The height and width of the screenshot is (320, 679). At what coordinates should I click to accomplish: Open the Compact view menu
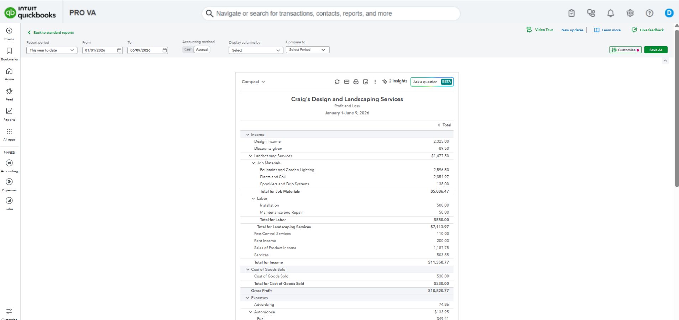pos(253,82)
